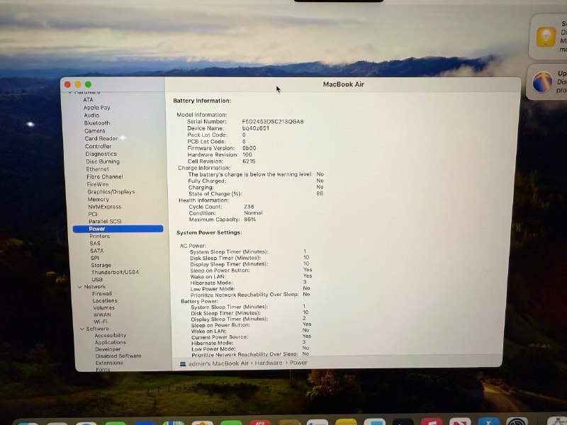567x425 pixels.
Task: Open Developer software entry
Action: (108, 349)
